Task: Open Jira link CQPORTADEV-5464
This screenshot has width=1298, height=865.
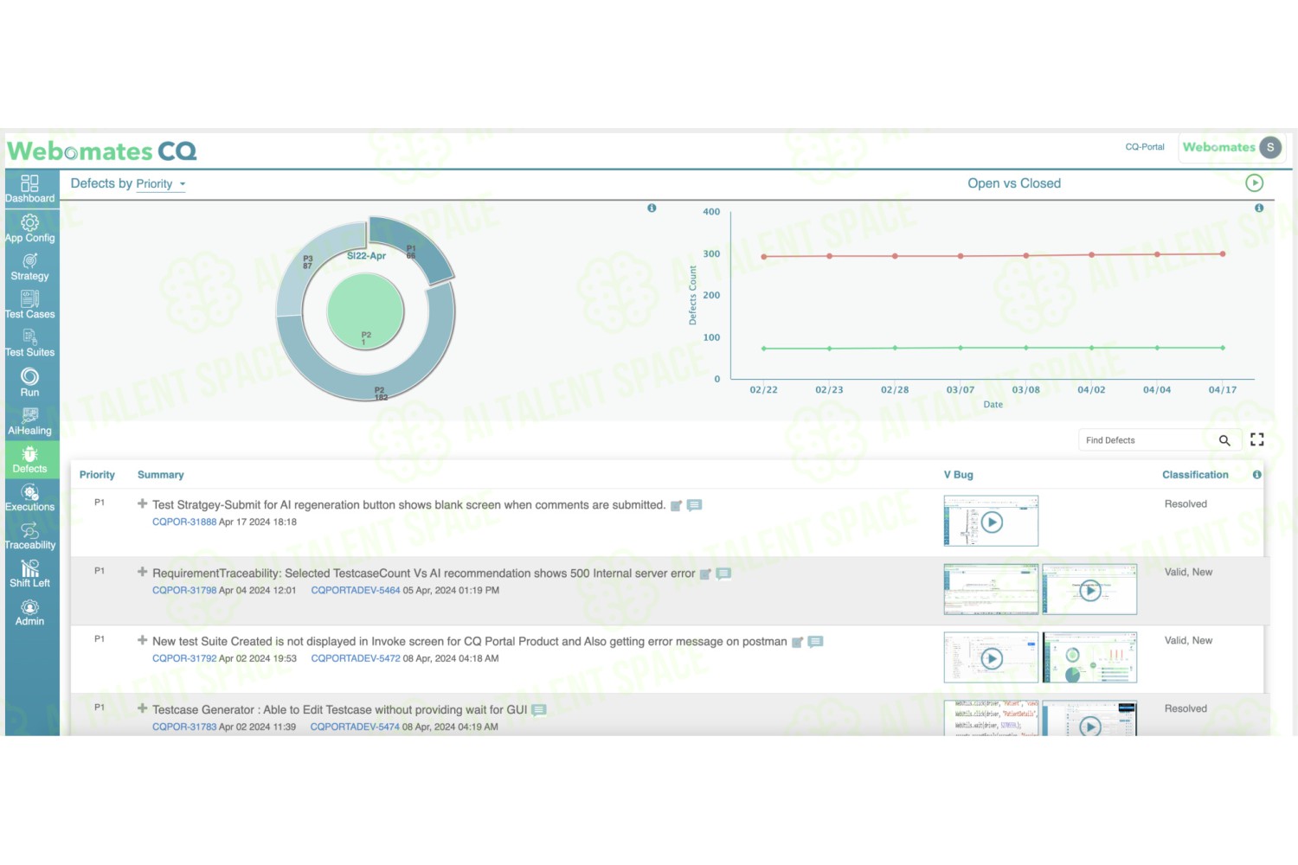Action: point(356,591)
